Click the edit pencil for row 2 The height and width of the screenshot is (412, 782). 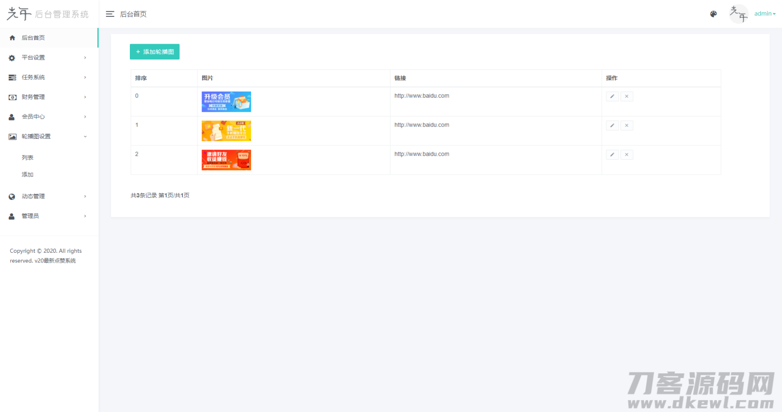(x=612, y=155)
